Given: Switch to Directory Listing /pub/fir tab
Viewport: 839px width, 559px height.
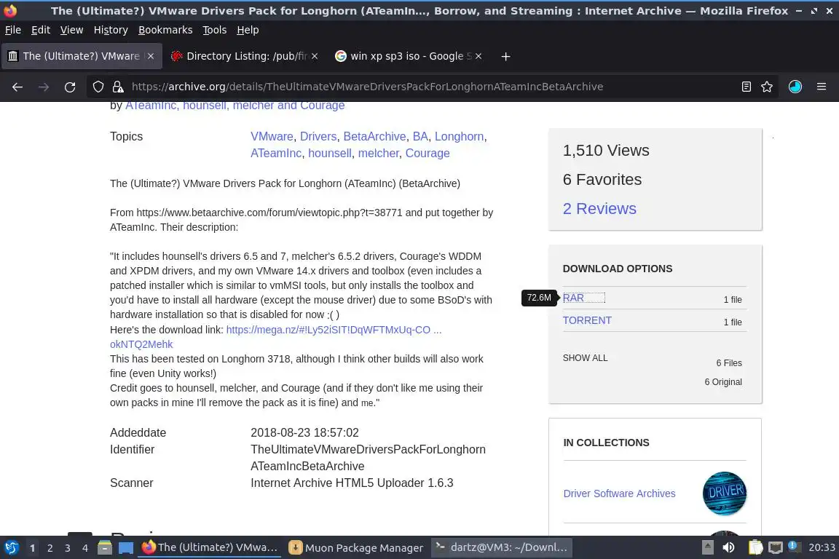Looking at the screenshot, I should [245, 56].
